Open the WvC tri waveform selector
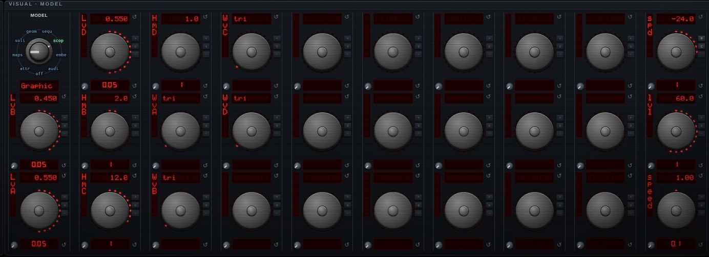The image size is (709, 257). (x=251, y=19)
